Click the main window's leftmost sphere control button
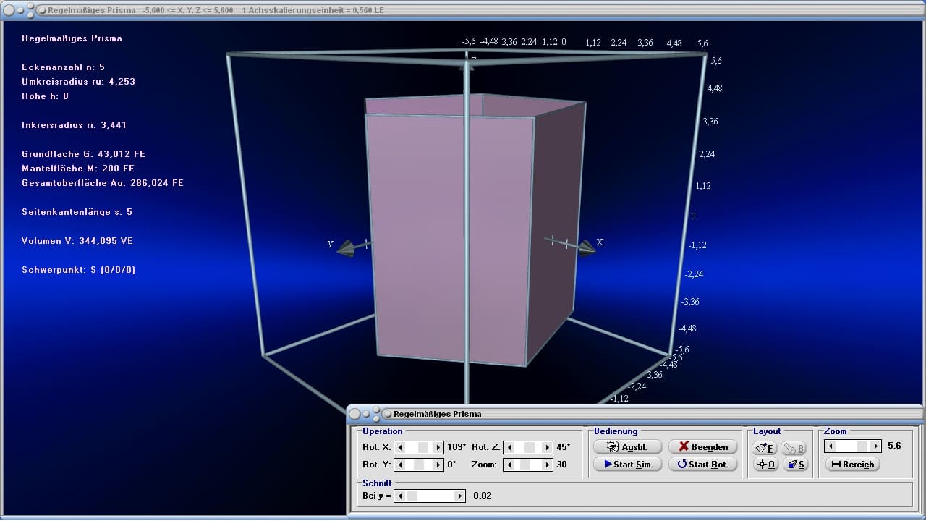The height and width of the screenshot is (521, 926). coord(9,10)
